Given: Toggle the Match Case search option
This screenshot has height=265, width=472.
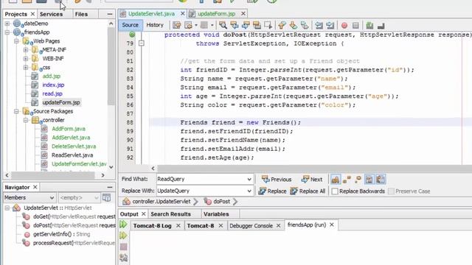Looking at the screenshot, I should pyautogui.click(x=336, y=180).
